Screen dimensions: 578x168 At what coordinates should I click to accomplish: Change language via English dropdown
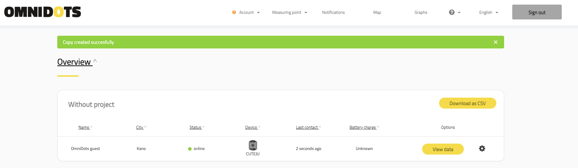point(488,12)
